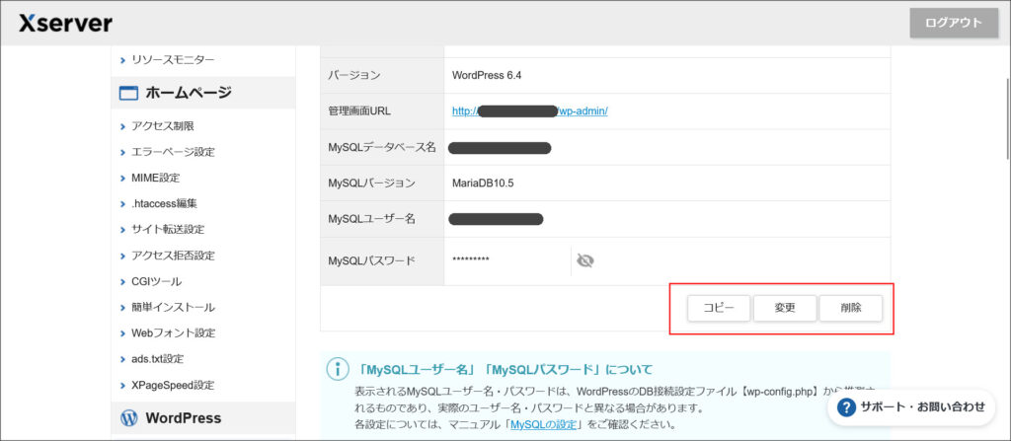Screen dimensions: 1011x441
Task: Open MIME設定 in the sidebar
Action: [x=155, y=178]
